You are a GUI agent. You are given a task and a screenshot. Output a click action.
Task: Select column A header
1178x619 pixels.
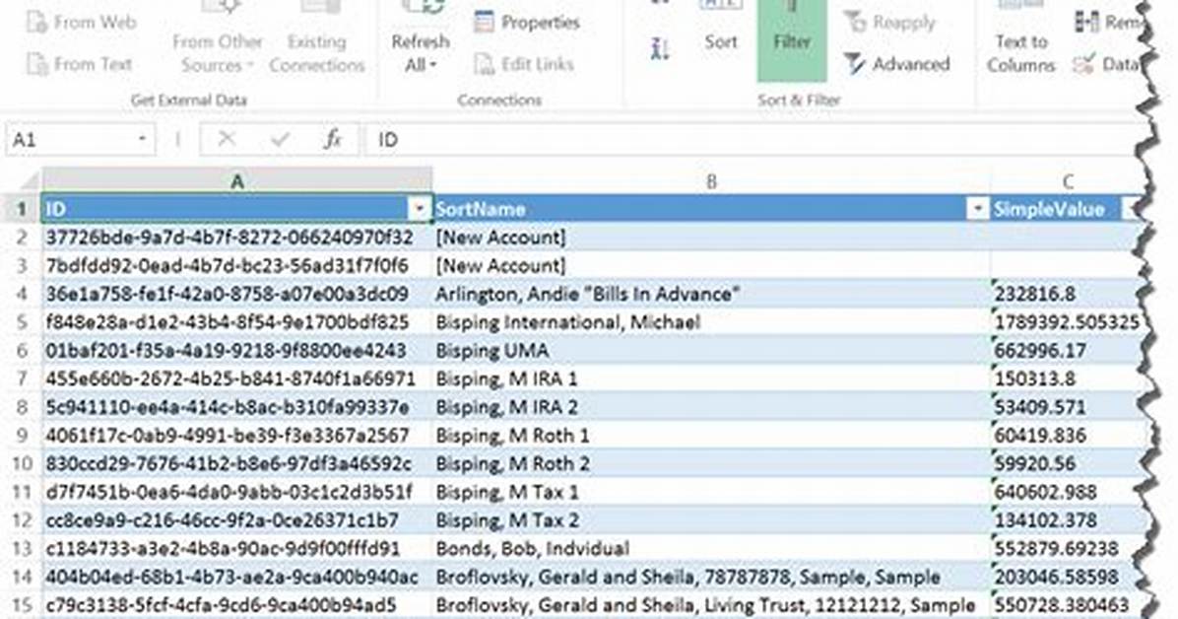(236, 181)
